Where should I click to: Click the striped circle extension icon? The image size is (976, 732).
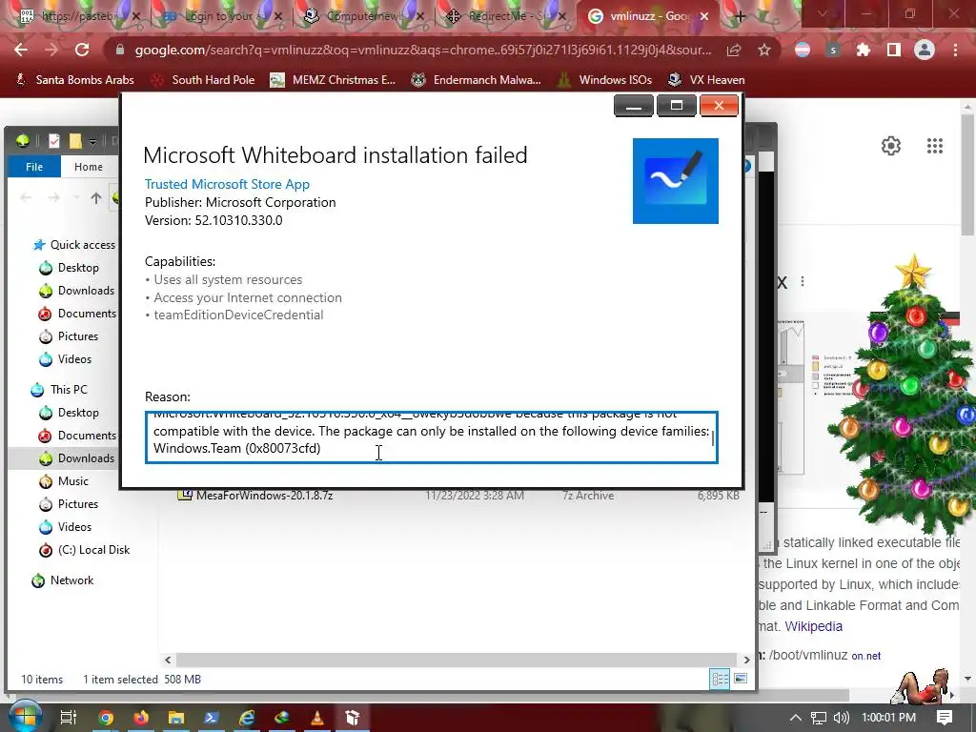803,50
